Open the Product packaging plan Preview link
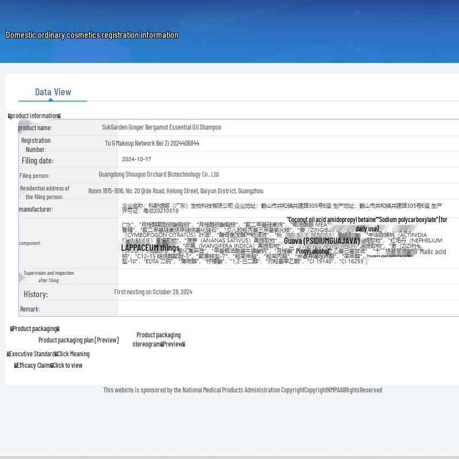 tap(79, 340)
